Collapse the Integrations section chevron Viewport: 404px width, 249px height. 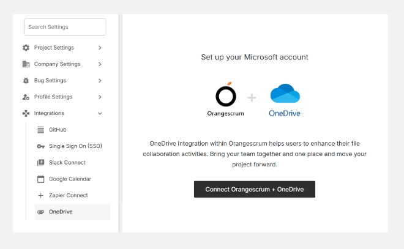[100, 113]
